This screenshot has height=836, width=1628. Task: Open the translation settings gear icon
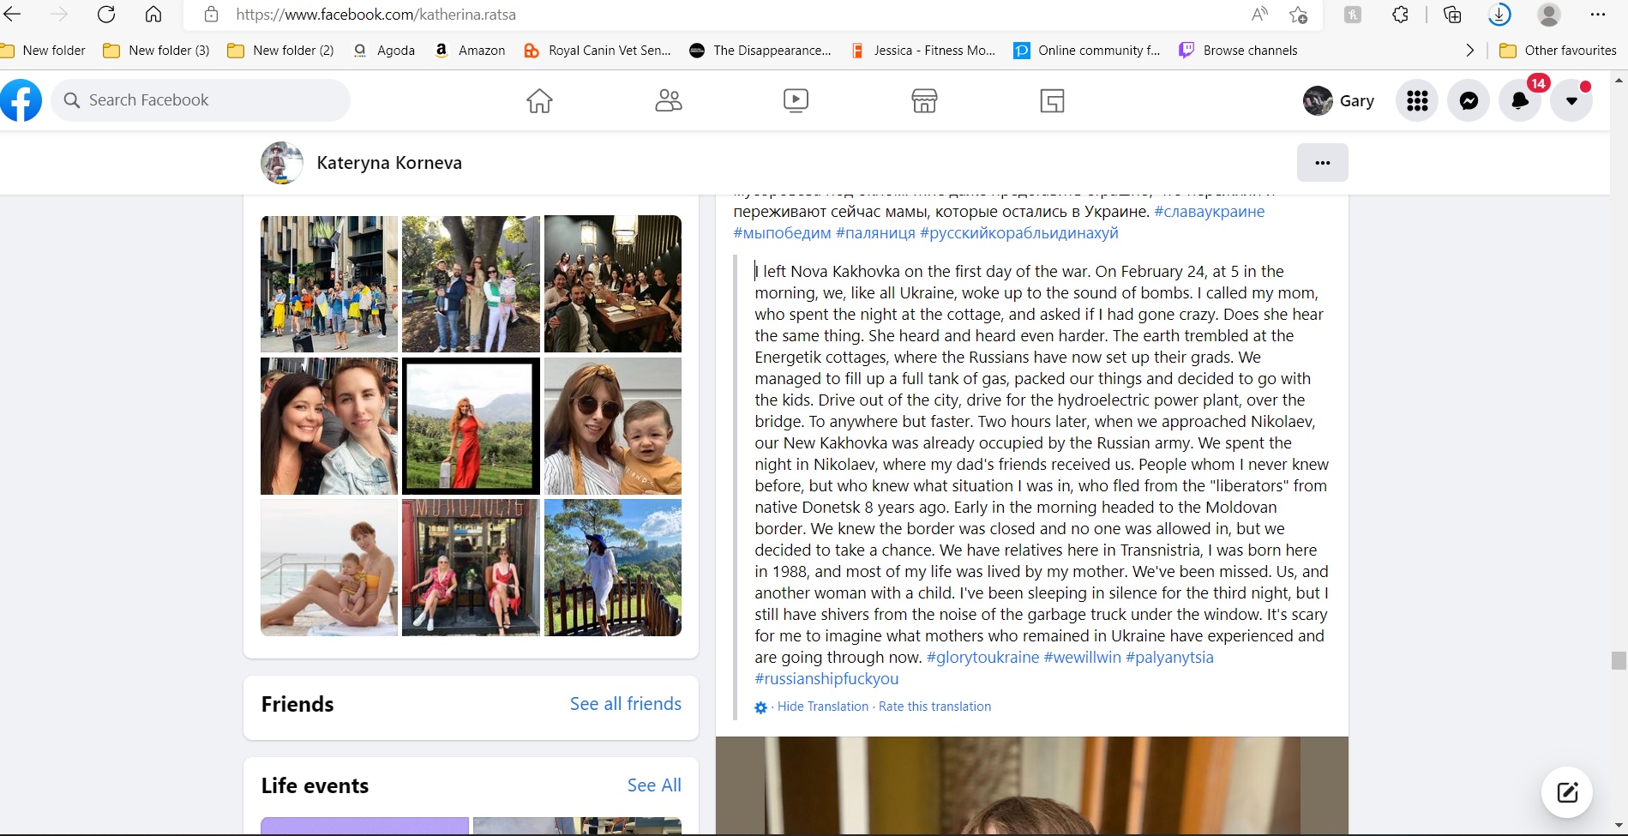[x=760, y=707]
